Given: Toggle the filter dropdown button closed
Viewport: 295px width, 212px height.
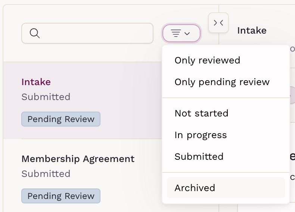Looking at the screenshot, I should tap(181, 33).
